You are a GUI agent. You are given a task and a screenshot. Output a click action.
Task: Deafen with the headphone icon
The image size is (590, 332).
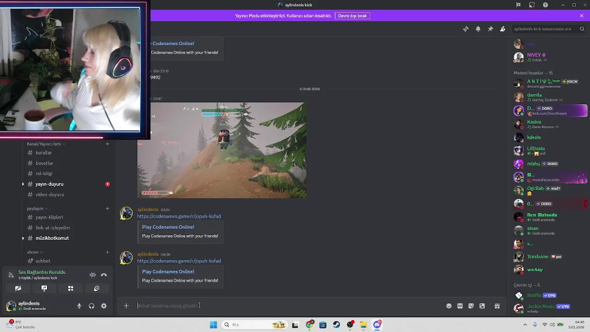pos(91,306)
